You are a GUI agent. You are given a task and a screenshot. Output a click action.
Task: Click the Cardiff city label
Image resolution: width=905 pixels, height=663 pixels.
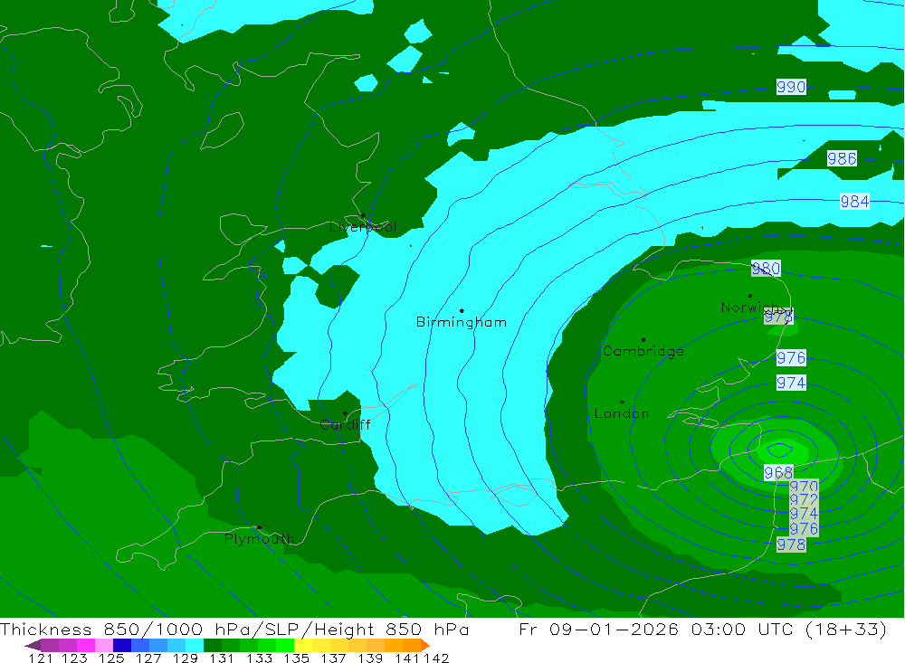345,425
